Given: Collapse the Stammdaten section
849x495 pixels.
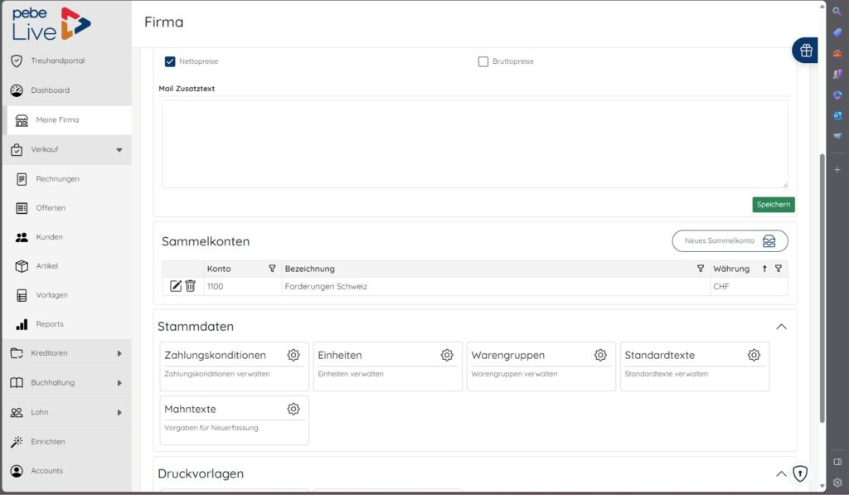Looking at the screenshot, I should coord(781,327).
